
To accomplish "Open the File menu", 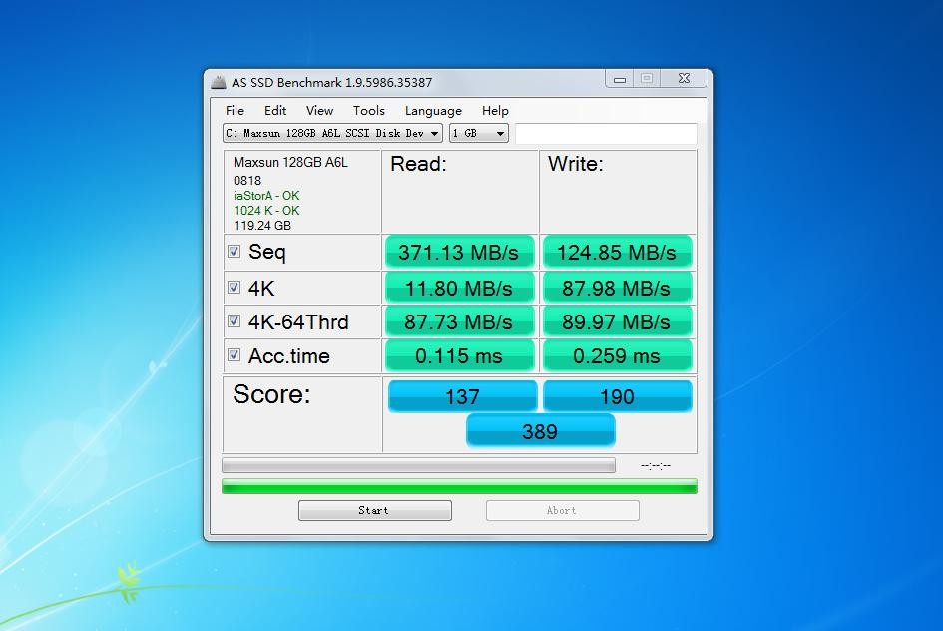I will click(235, 111).
